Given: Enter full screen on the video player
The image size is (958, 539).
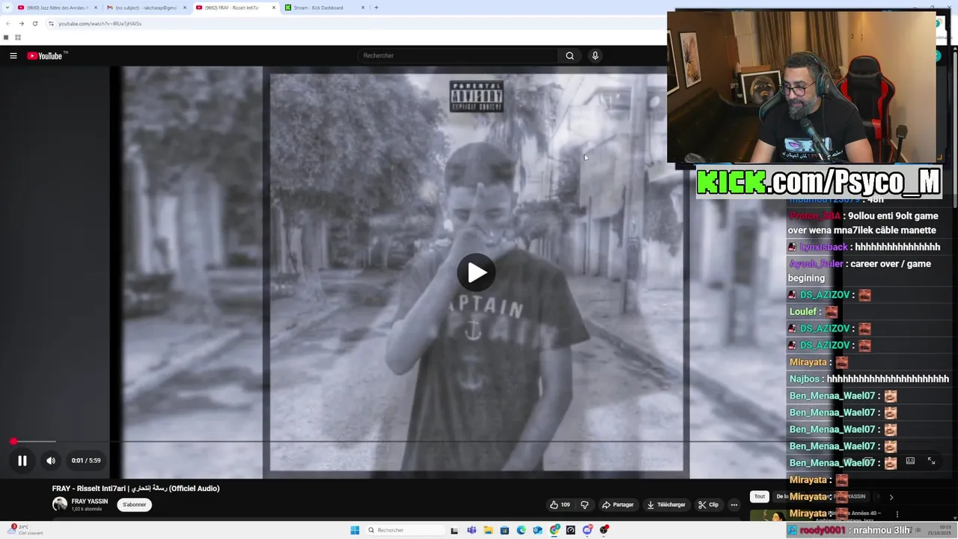Looking at the screenshot, I should coord(931,461).
